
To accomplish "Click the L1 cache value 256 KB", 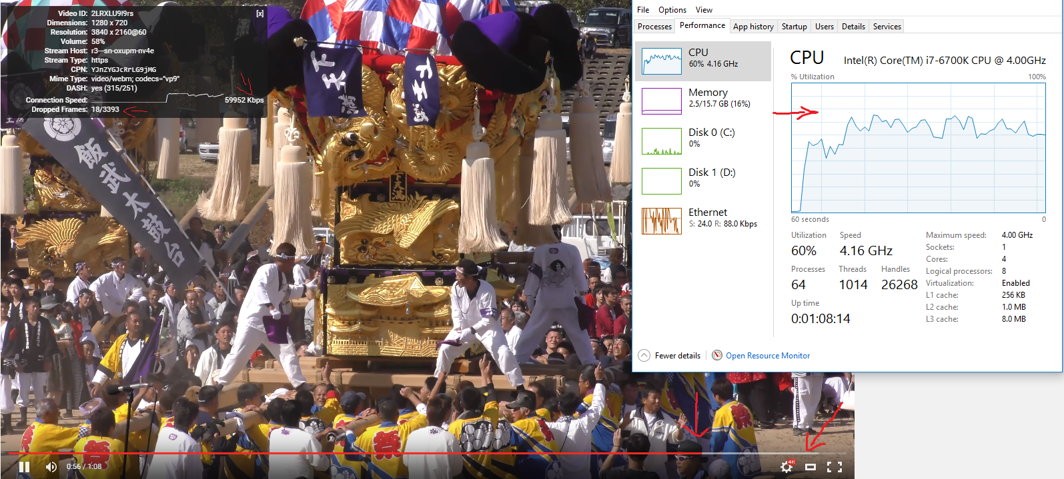I will coord(1014,295).
